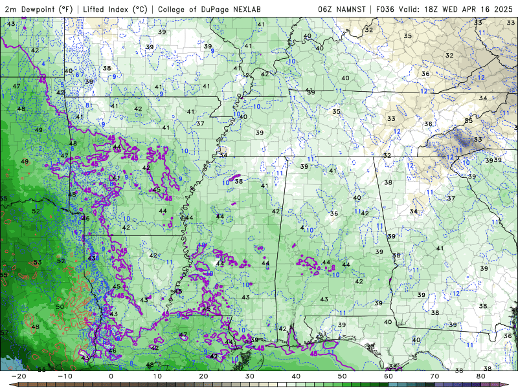The height and width of the screenshot is (388, 518).
Task: Click the "0" colorbar scale label
Action: click(x=111, y=376)
